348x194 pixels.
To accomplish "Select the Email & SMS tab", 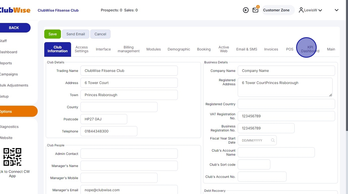I will click(x=247, y=49).
